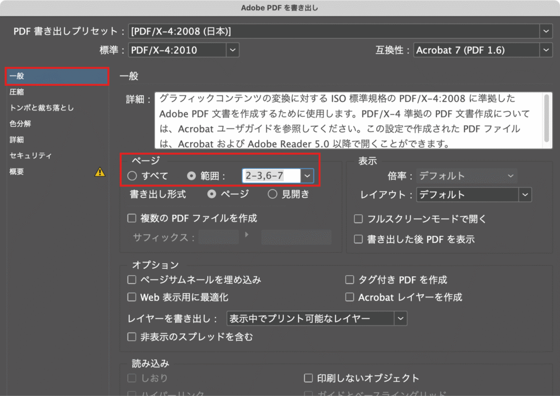This screenshot has width=560, height=396.
Task: Check 印刷しないオブジェクト option
Action: (x=308, y=378)
